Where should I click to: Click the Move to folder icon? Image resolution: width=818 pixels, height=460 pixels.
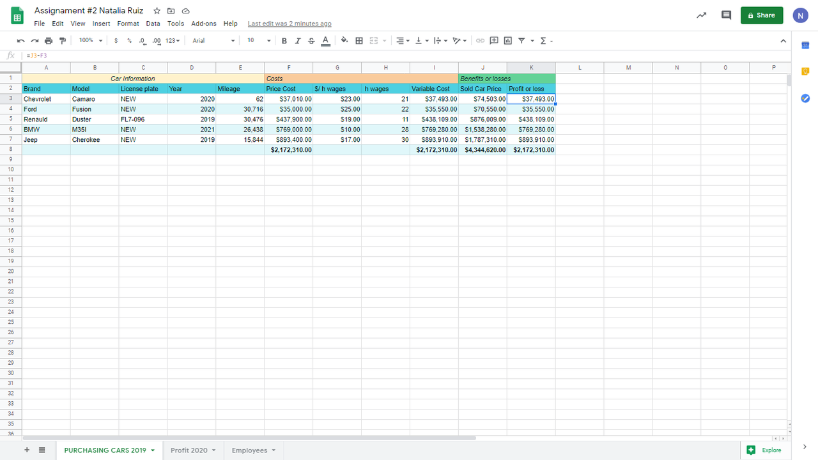[171, 11]
